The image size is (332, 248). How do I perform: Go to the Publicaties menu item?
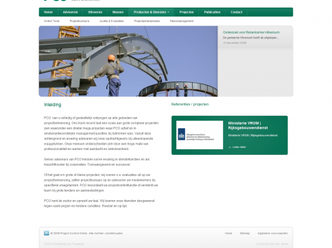[212, 12]
